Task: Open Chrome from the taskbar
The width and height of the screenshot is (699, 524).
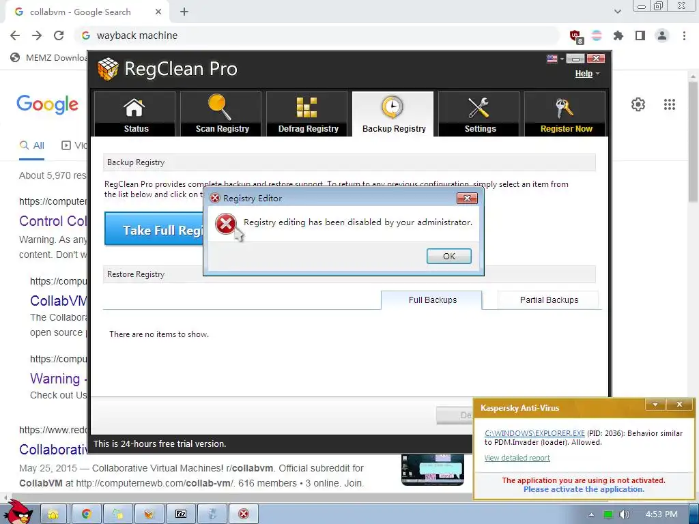Action: (85, 514)
